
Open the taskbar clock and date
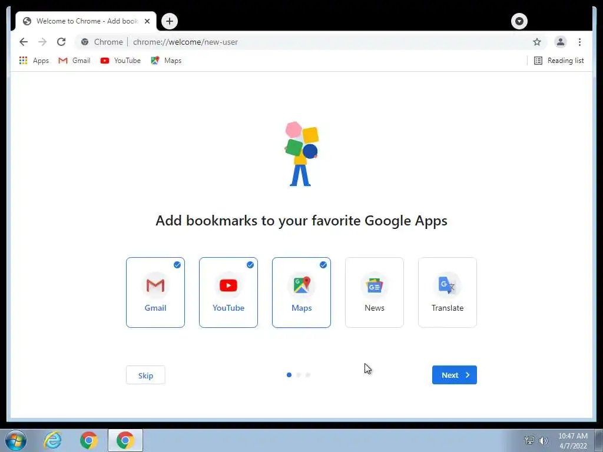(x=573, y=441)
